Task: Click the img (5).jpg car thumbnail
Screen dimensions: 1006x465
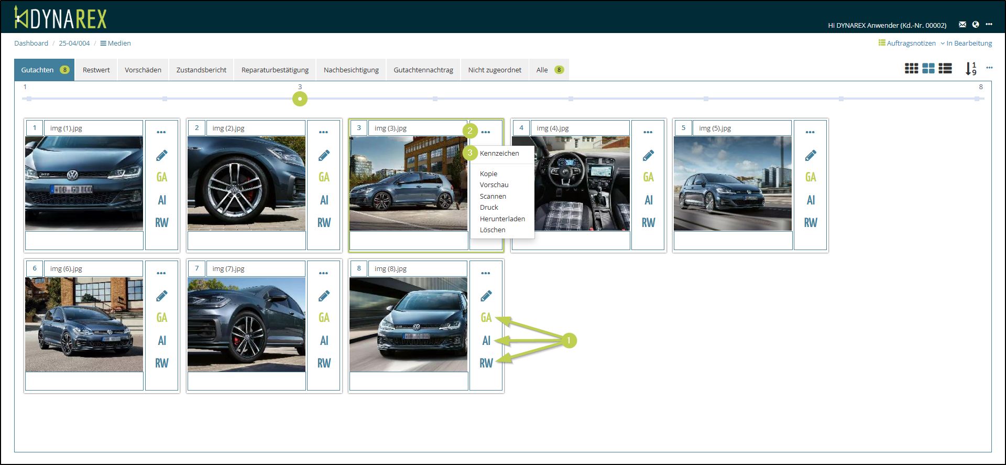Action: 732,183
